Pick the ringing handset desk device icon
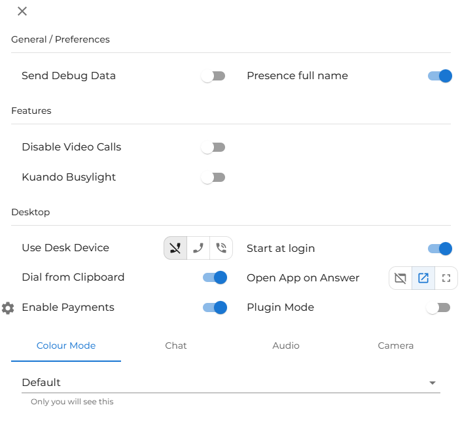Image resolution: width=460 pixels, height=422 pixels. 221,248
